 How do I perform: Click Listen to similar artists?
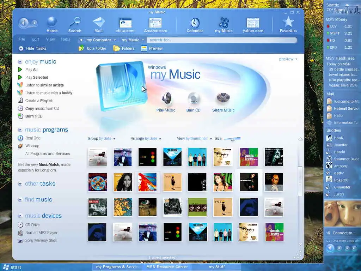[44, 85]
